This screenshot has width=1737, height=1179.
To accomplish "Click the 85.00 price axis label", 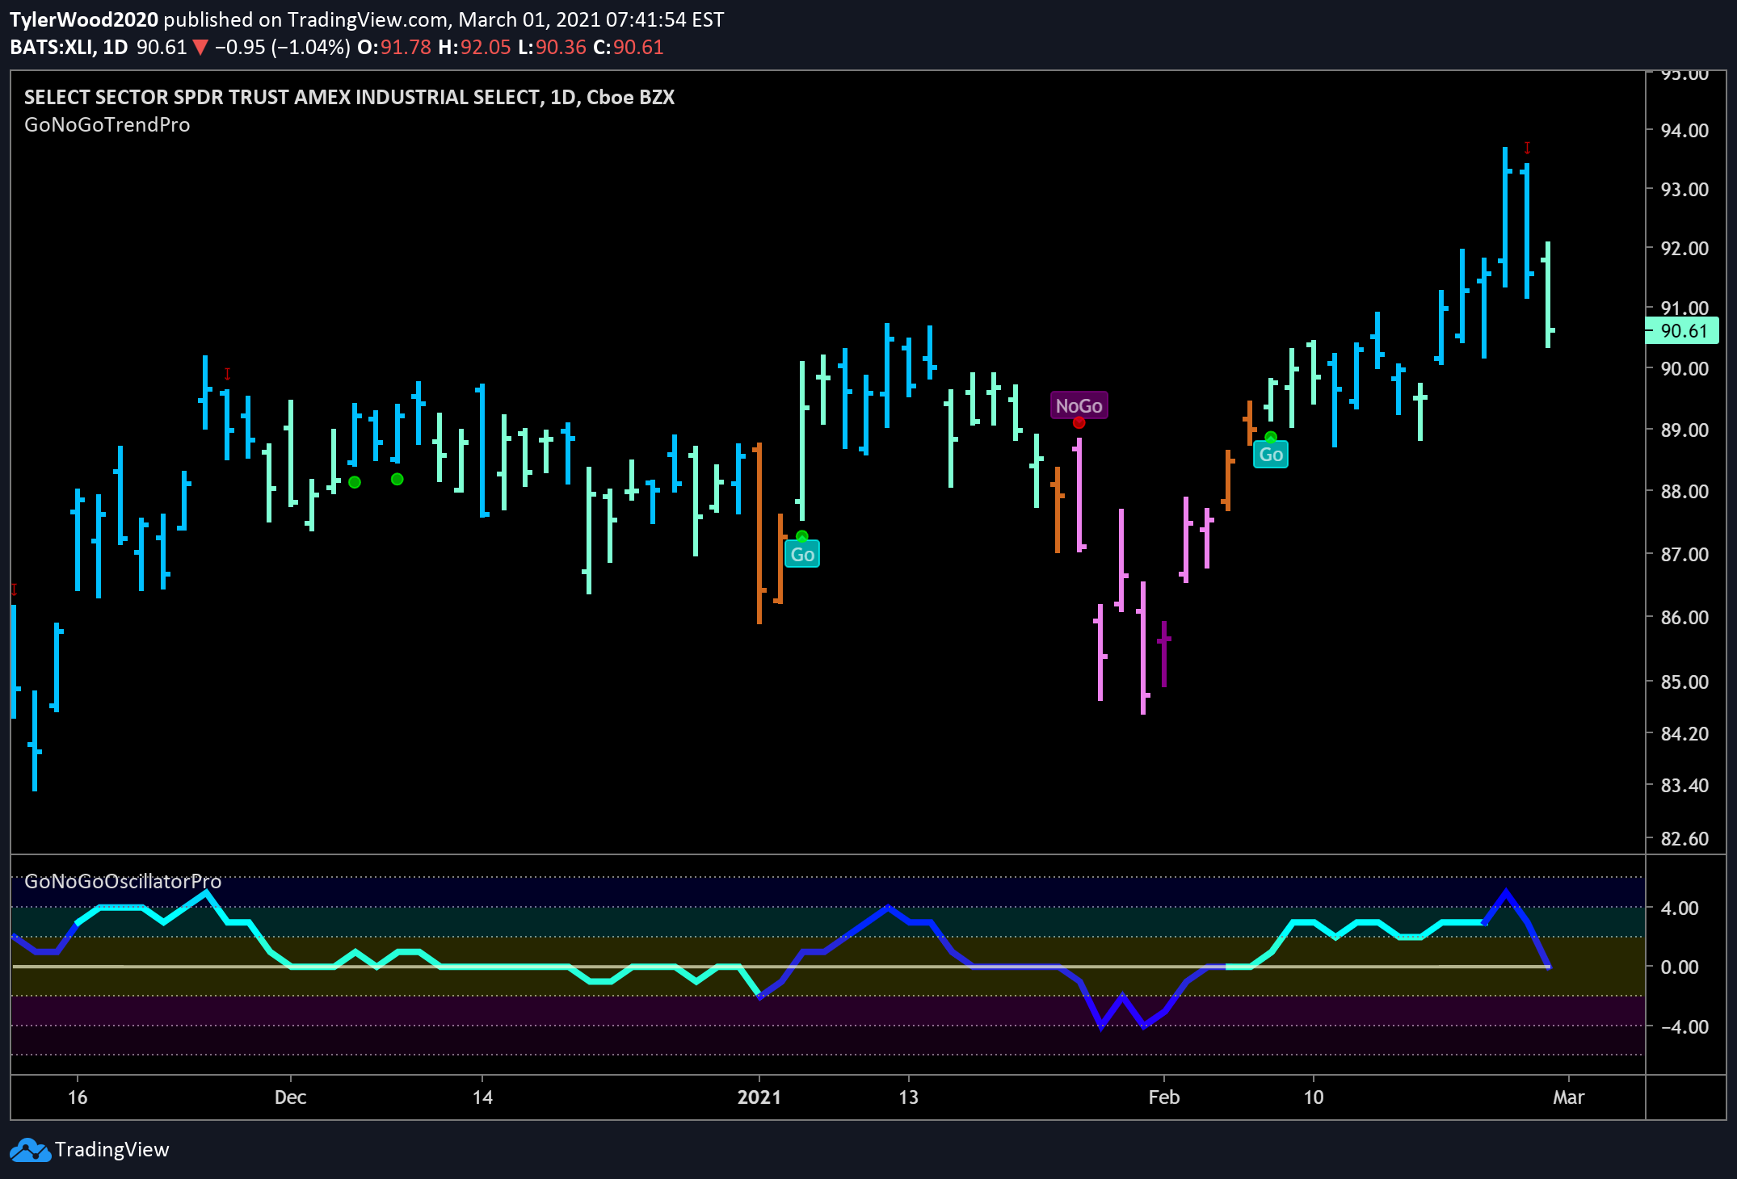I will tap(1684, 682).
